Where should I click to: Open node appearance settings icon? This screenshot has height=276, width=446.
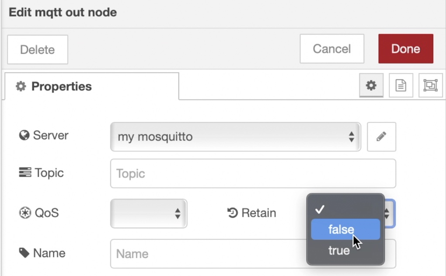[430, 86]
